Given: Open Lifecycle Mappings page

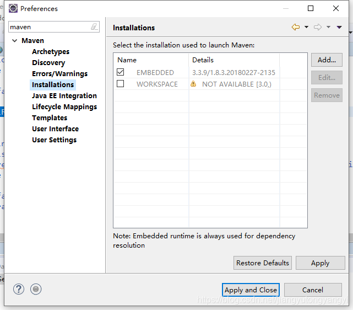Looking at the screenshot, I should tap(64, 107).
